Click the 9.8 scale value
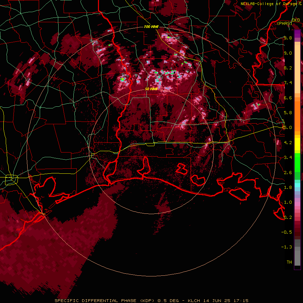This screenshot has height=303, width=303. 288,38
